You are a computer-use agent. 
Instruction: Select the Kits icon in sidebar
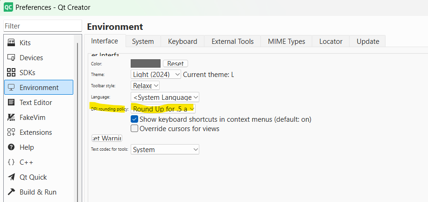pos(11,43)
